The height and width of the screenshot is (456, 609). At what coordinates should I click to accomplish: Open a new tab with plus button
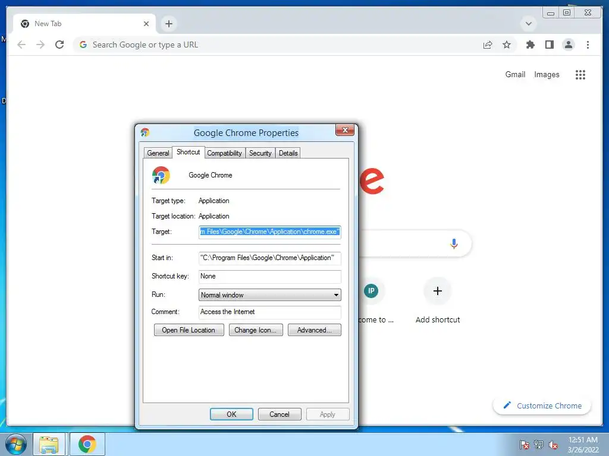pos(168,24)
